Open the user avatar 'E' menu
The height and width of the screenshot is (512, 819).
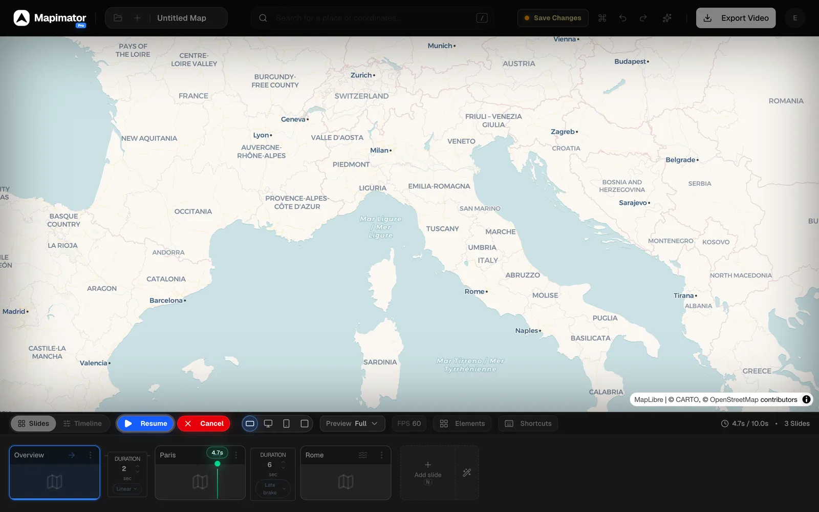795,18
